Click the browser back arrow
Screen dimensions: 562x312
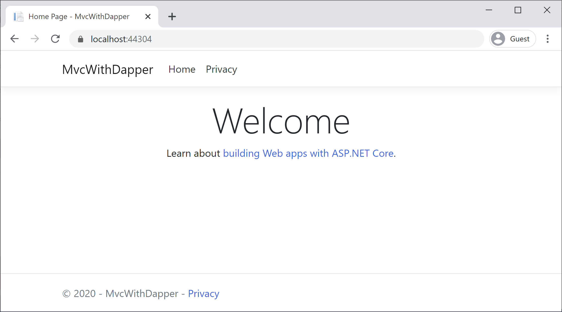click(x=14, y=39)
